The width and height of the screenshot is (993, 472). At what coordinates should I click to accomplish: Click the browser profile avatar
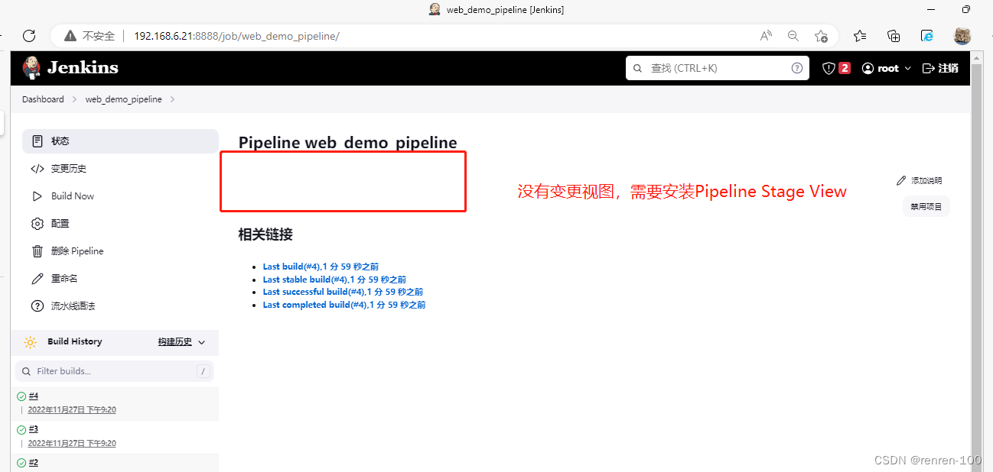click(x=962, y=35)
